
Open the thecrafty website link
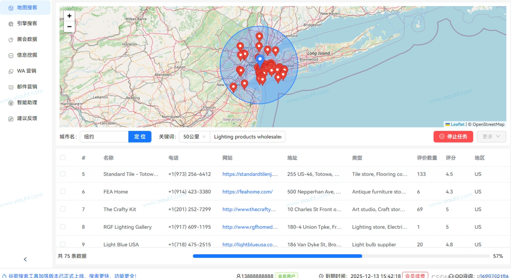(x=249, y=209)
